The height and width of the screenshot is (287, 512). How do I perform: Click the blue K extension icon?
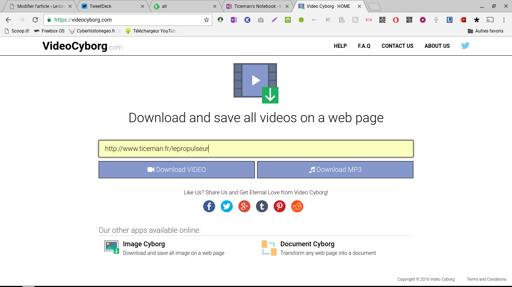point(247,20)
